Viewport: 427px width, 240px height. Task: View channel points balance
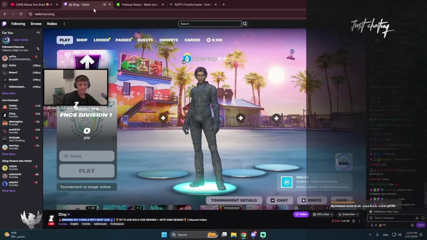[382, 225]
